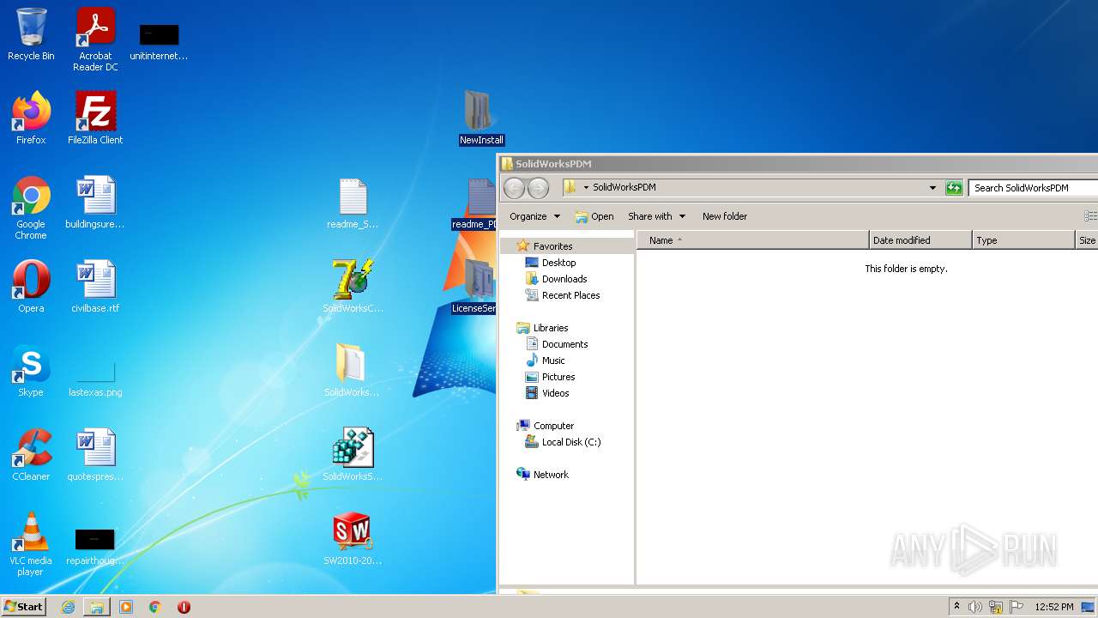
Task: Select repairthoug desktop file
Action: click(95, 546)
